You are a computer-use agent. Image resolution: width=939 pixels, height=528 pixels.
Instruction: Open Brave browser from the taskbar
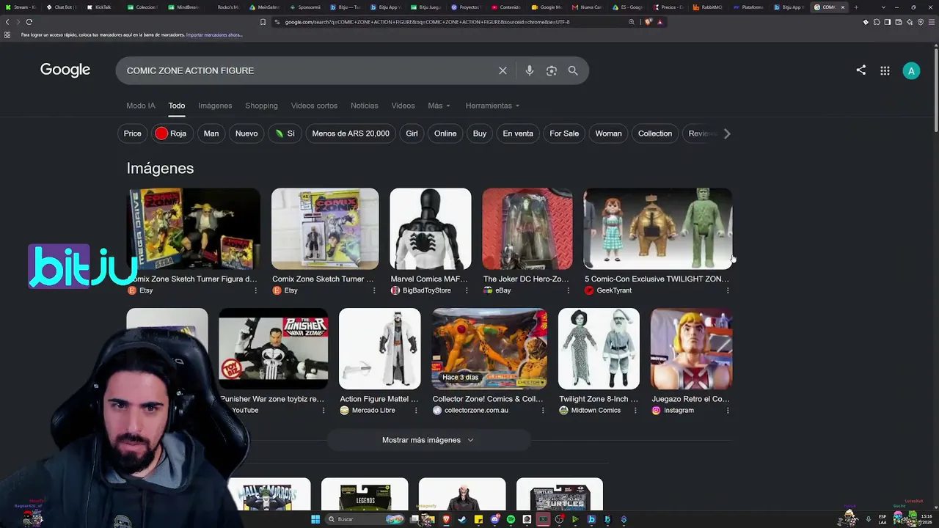(446, 519)
